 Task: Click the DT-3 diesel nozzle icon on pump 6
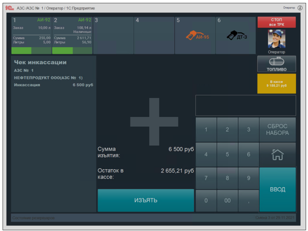pyautogui.click(x=237, y=35)
